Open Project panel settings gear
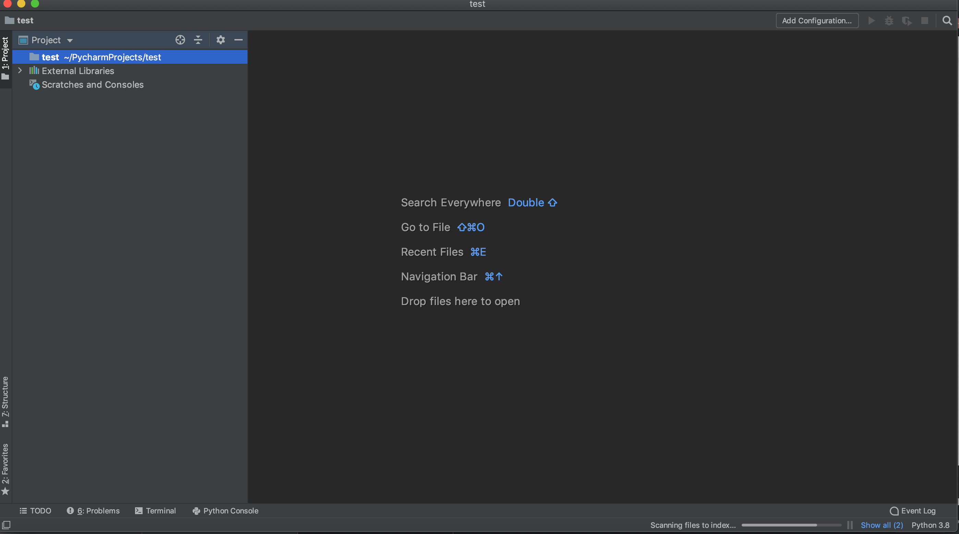The image size is (959, 534). click(220, 40)
